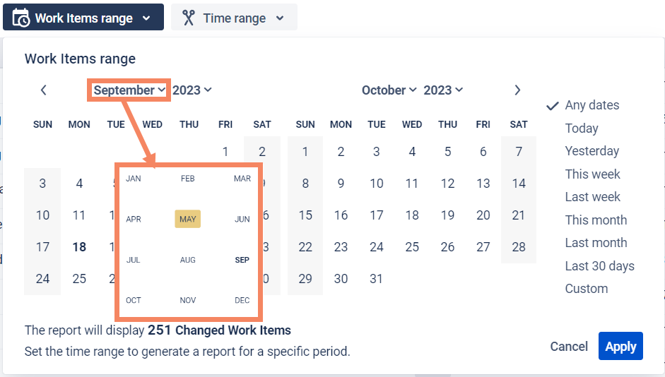Choose JAN in the month picker
Screen dimensions: 665x377
click(134, 179)
